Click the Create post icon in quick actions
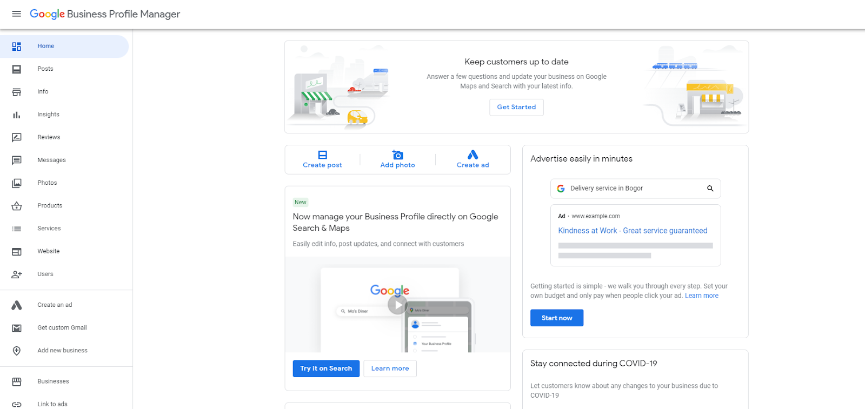Image resolution: width=865 pixels, height=409 pixels. pyautogui.click(x=323, y=155)
